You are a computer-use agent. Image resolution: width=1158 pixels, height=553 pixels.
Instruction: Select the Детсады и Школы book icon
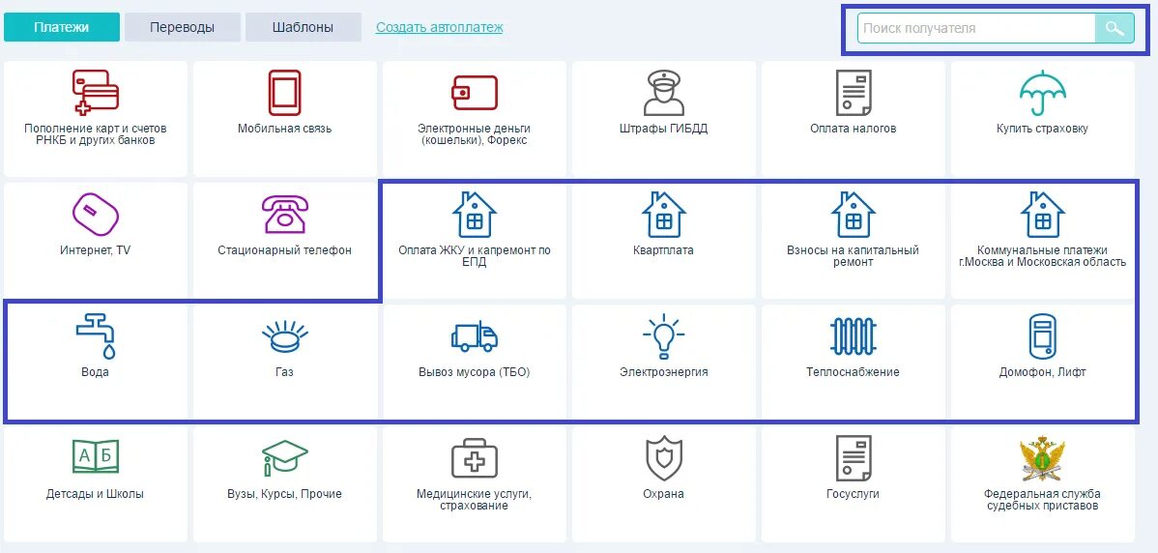96,457
